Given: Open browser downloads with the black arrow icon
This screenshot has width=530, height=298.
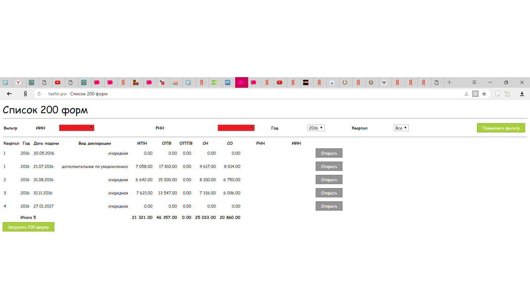Looking at the screenshot, I should (x=522, y=94).
